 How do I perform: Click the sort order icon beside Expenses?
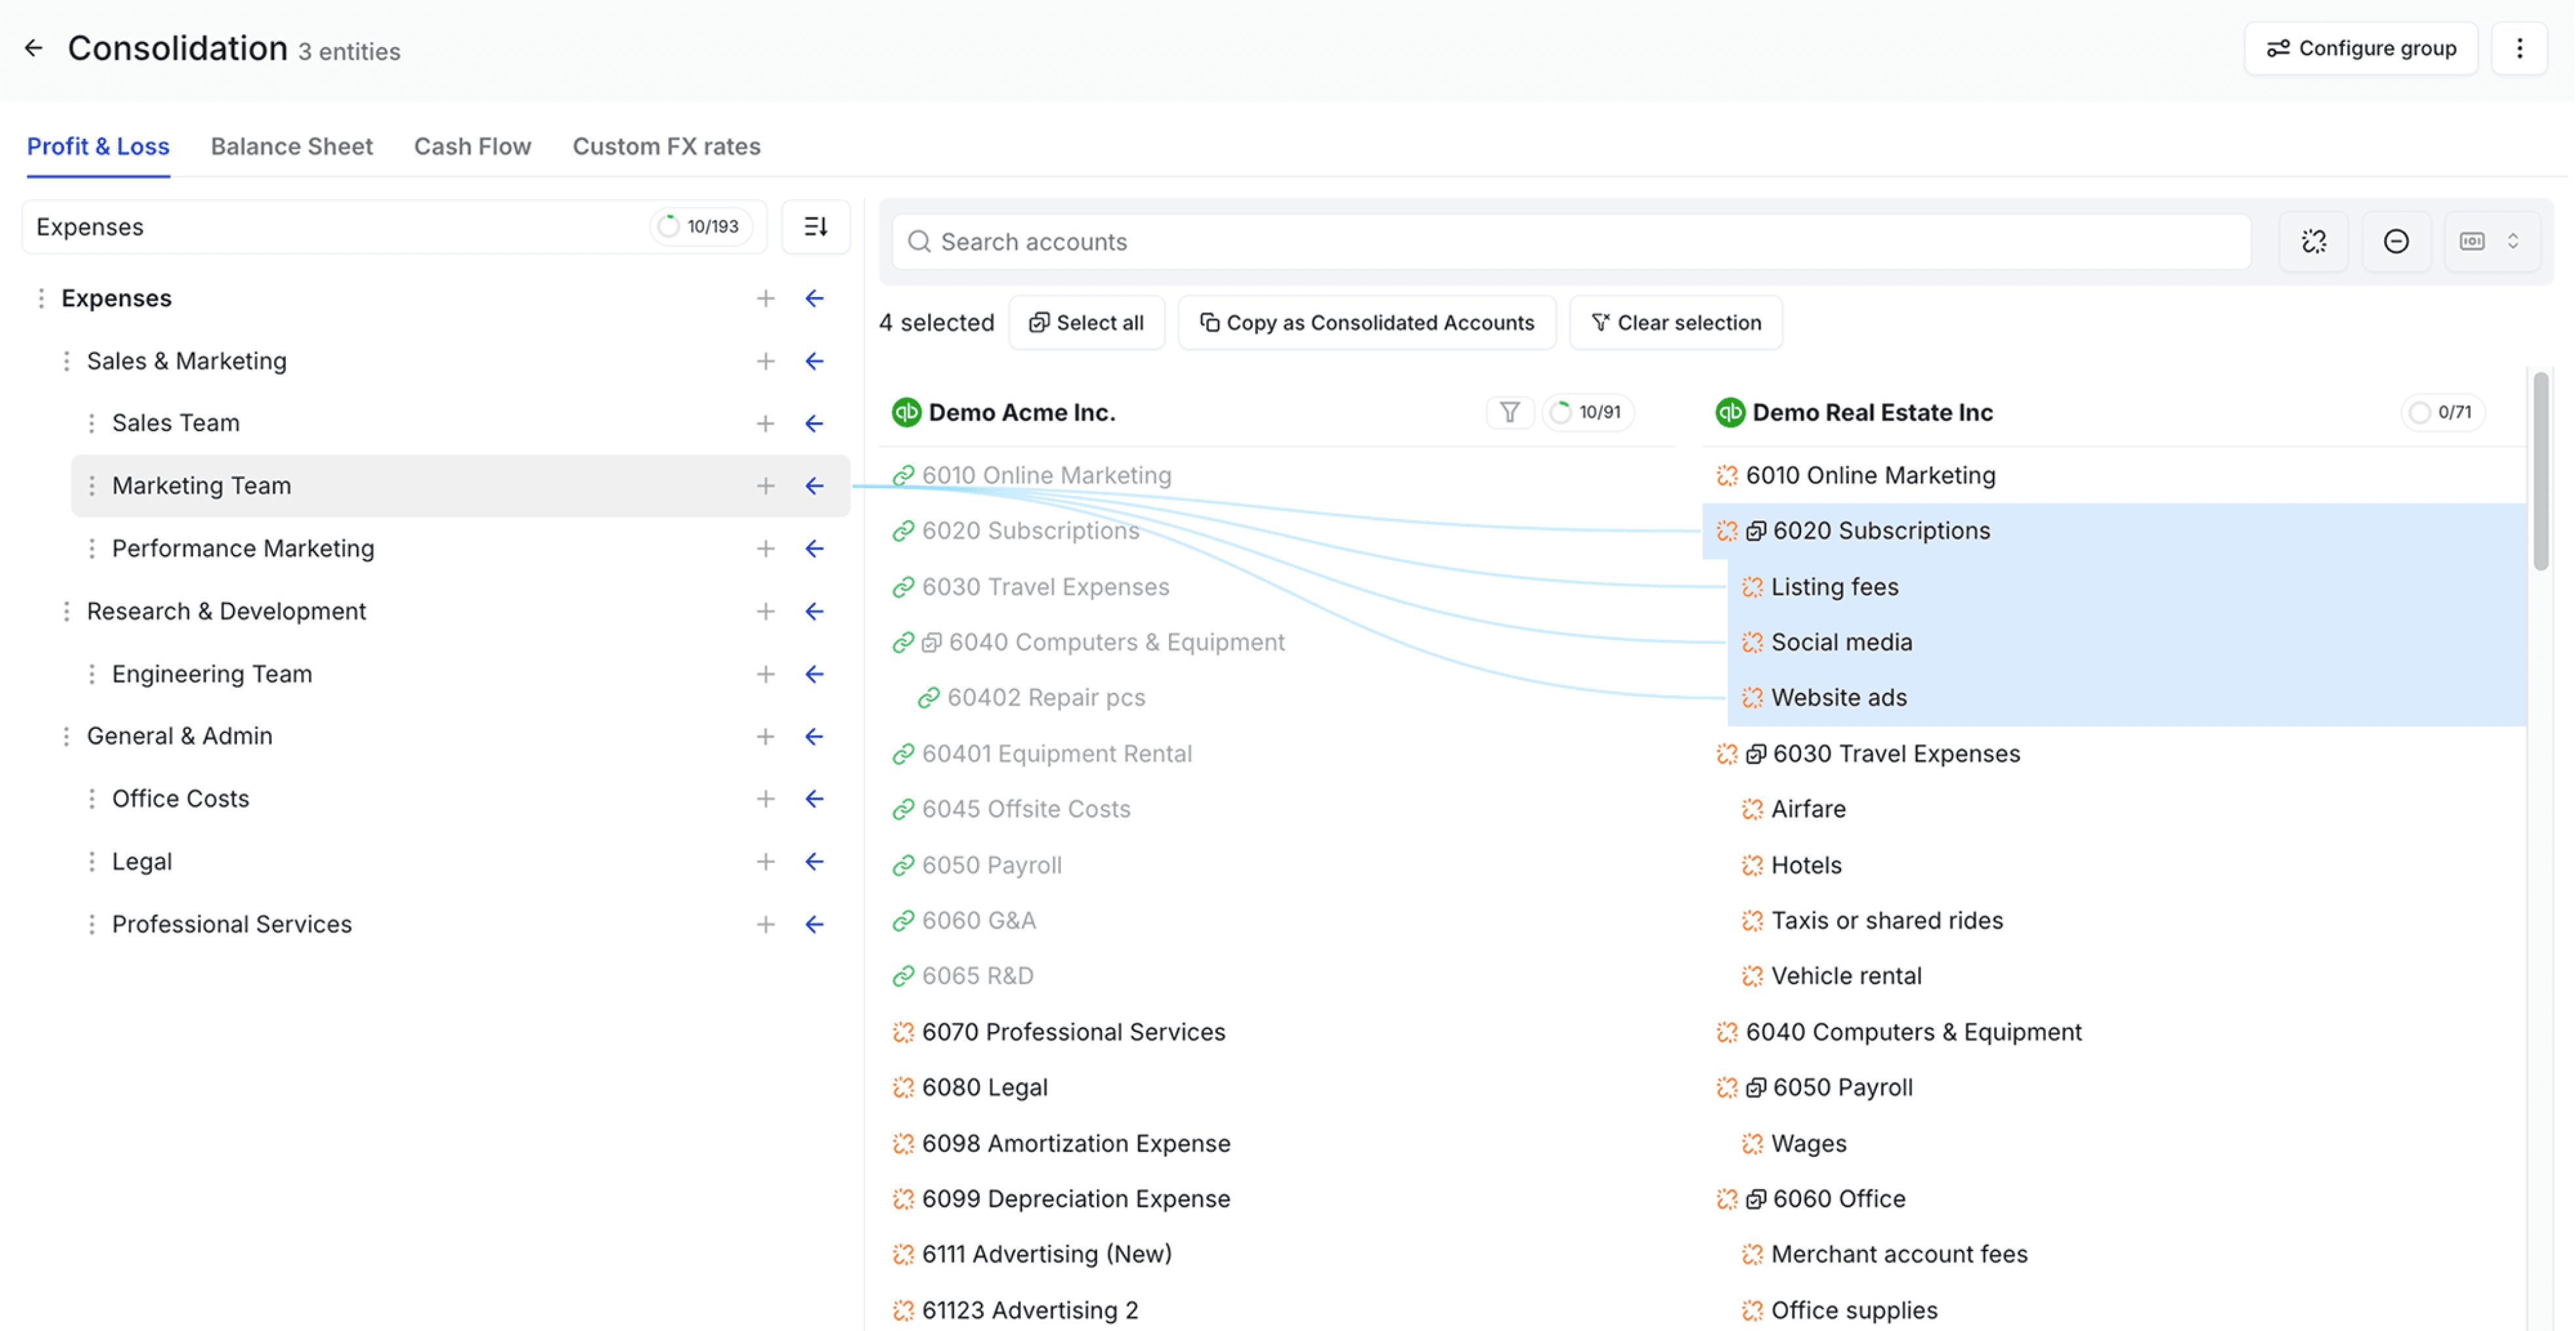tap(815, 227)
